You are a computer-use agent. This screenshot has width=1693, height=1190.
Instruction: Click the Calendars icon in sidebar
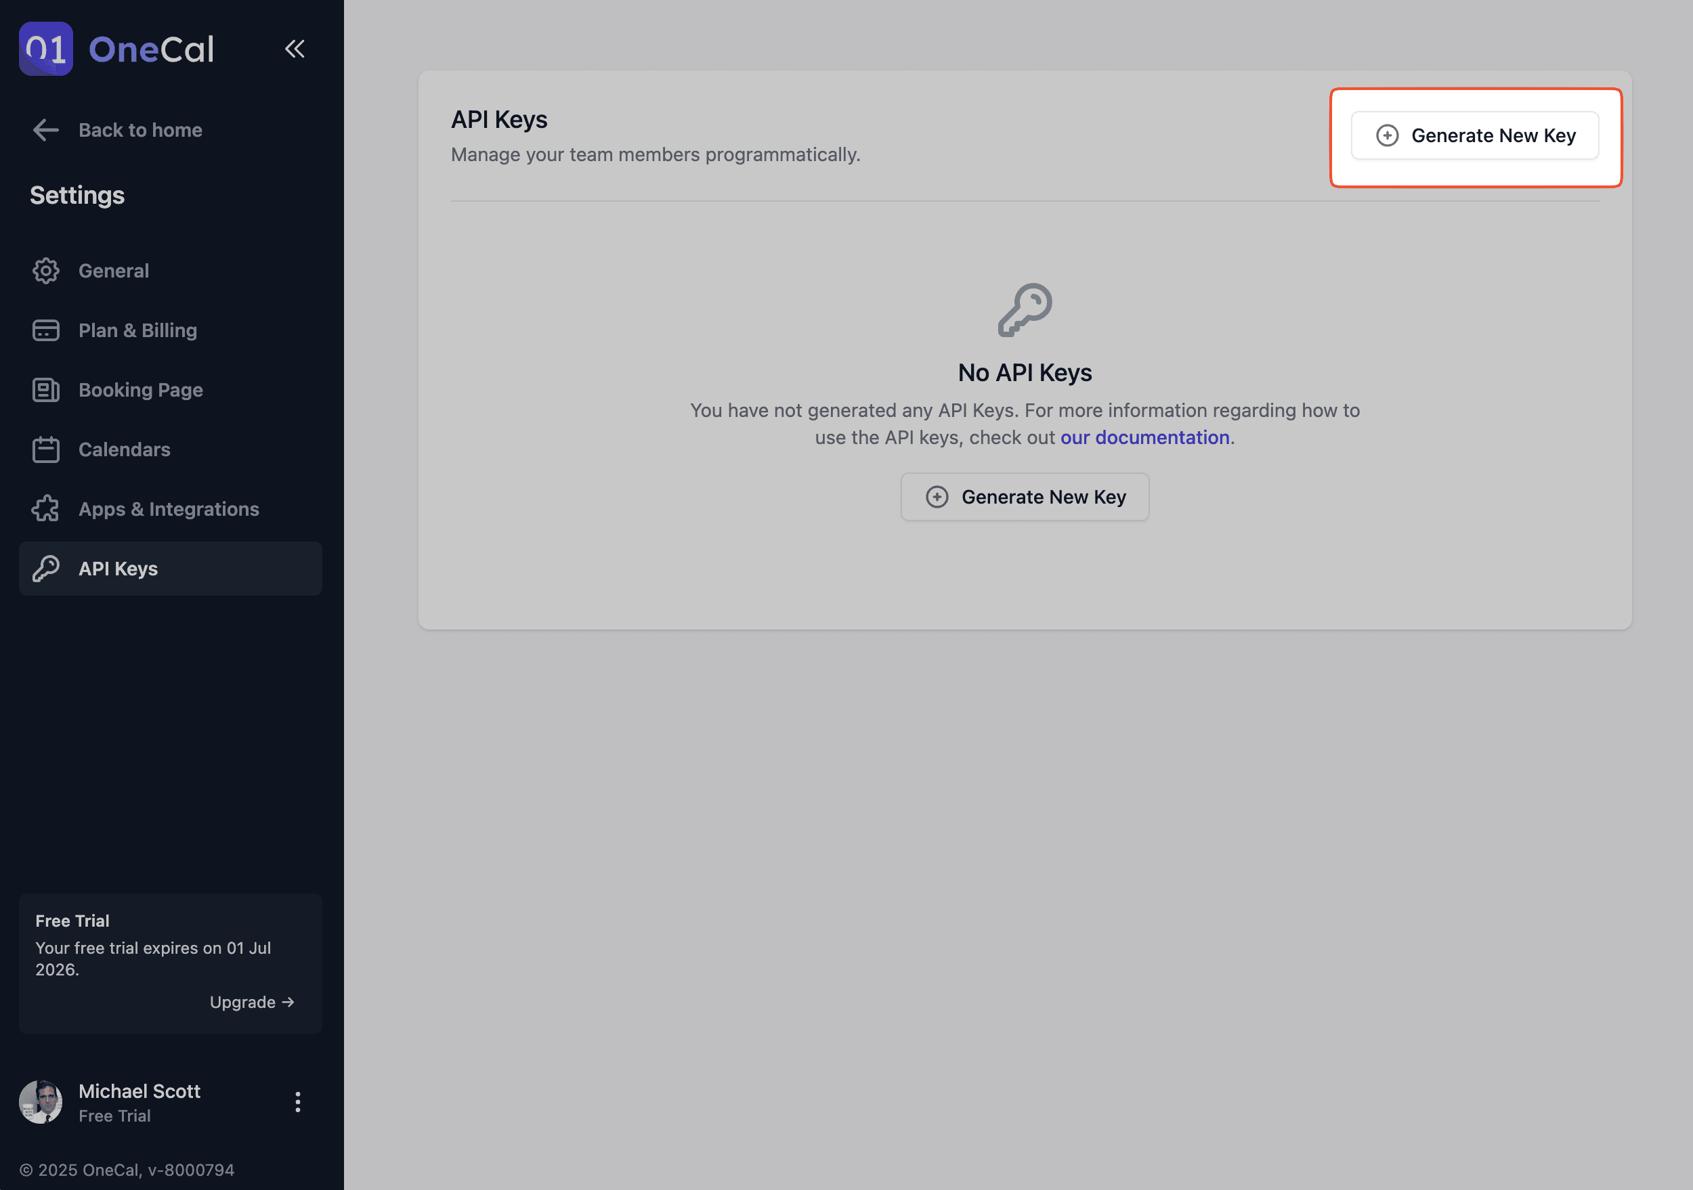click(x=46, y=449)
